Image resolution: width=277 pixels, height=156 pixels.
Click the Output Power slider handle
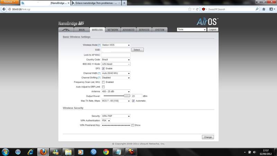(x=127, y=96)
